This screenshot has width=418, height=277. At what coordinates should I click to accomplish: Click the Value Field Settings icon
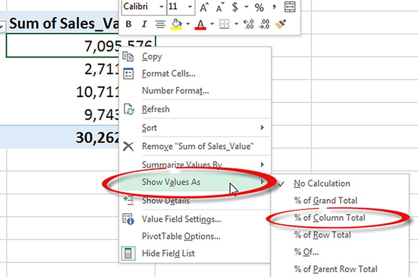pos(128,219)
